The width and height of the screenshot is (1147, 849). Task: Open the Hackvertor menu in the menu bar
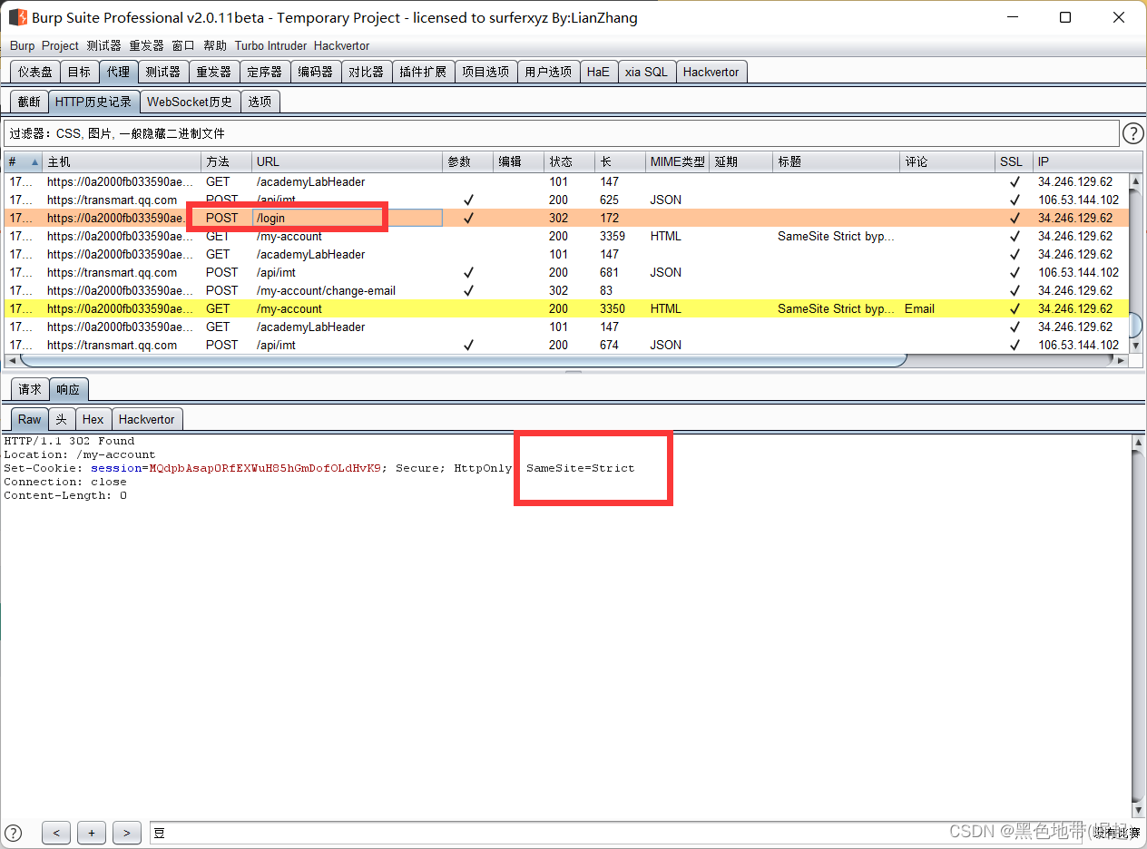(341, 45)
